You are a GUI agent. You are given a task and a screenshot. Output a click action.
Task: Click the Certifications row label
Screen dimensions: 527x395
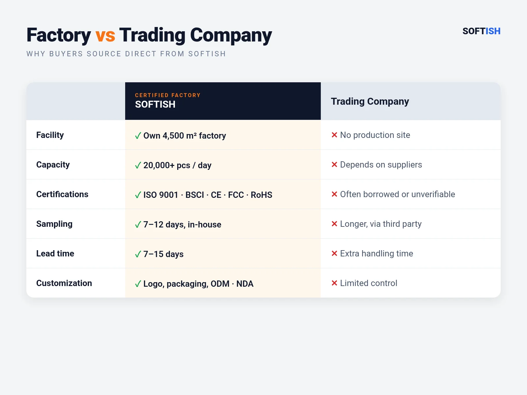pos(62,194)
